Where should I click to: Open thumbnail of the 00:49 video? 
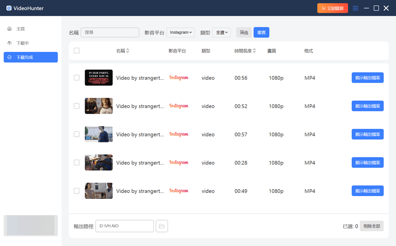click(x=99, y=191)
